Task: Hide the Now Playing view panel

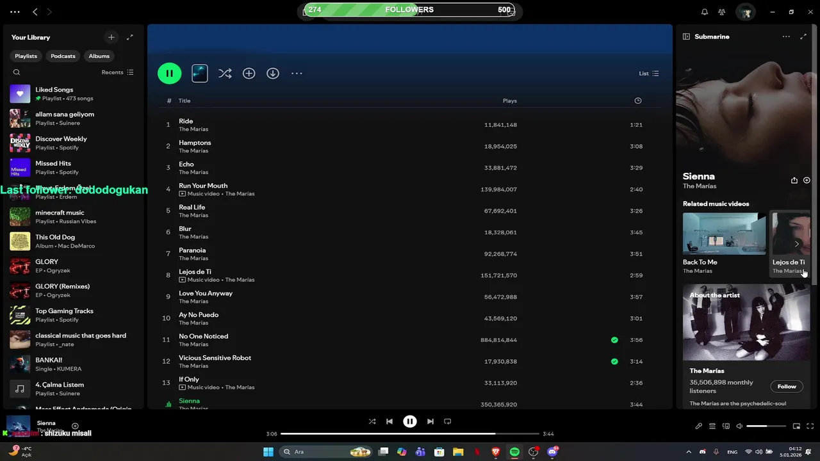Action: [686, 36]
